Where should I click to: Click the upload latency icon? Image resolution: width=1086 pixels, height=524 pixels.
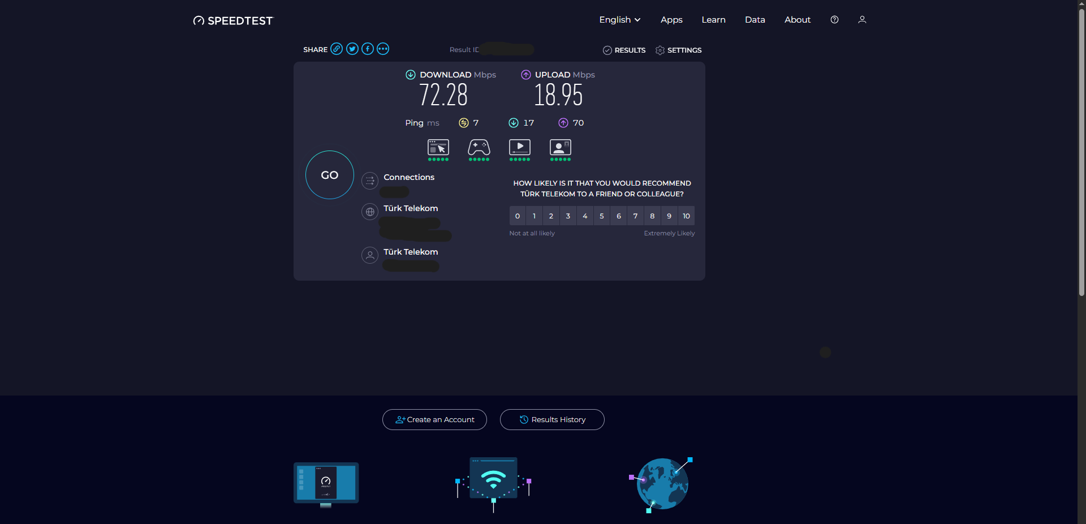(x=563, y=123)
